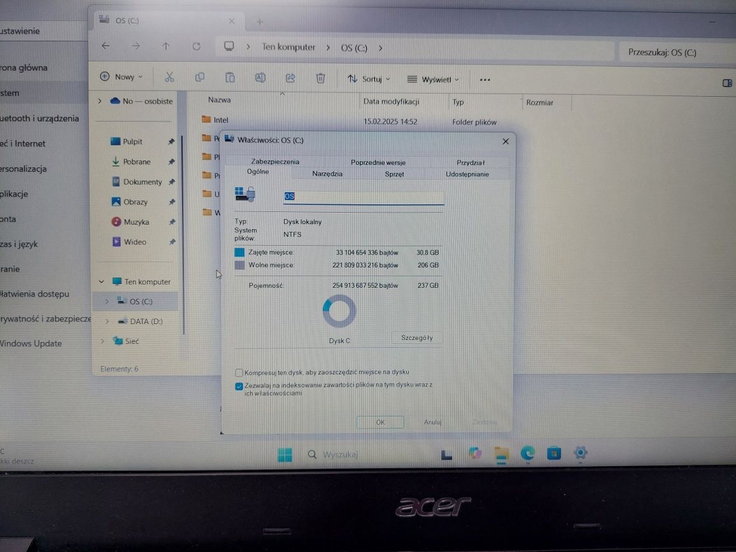This screenshot has height=552, width=736.
Task: Go forward in File Explorer
Action: 136,46
